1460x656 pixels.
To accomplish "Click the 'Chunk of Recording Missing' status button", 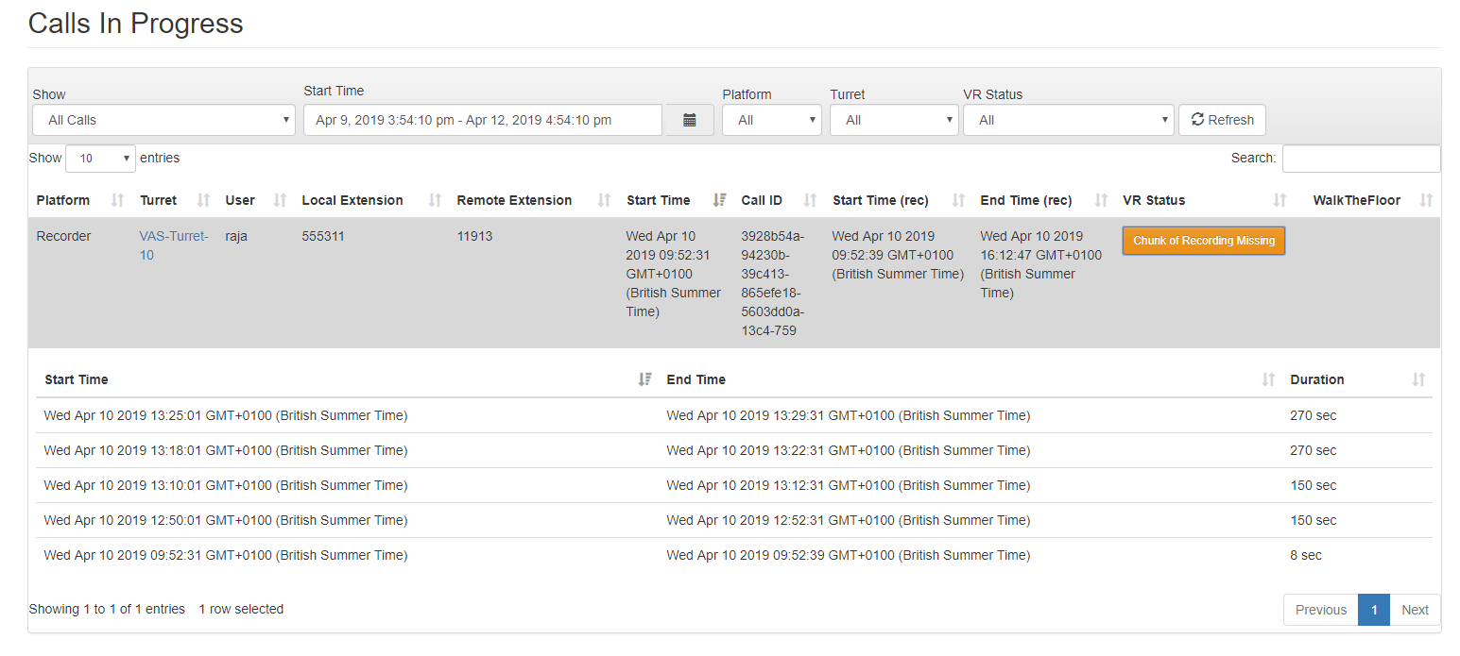I will tap(1204, 241).
